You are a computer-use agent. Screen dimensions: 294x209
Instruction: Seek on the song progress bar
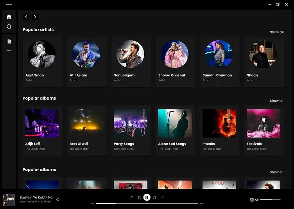pos(147,204)
